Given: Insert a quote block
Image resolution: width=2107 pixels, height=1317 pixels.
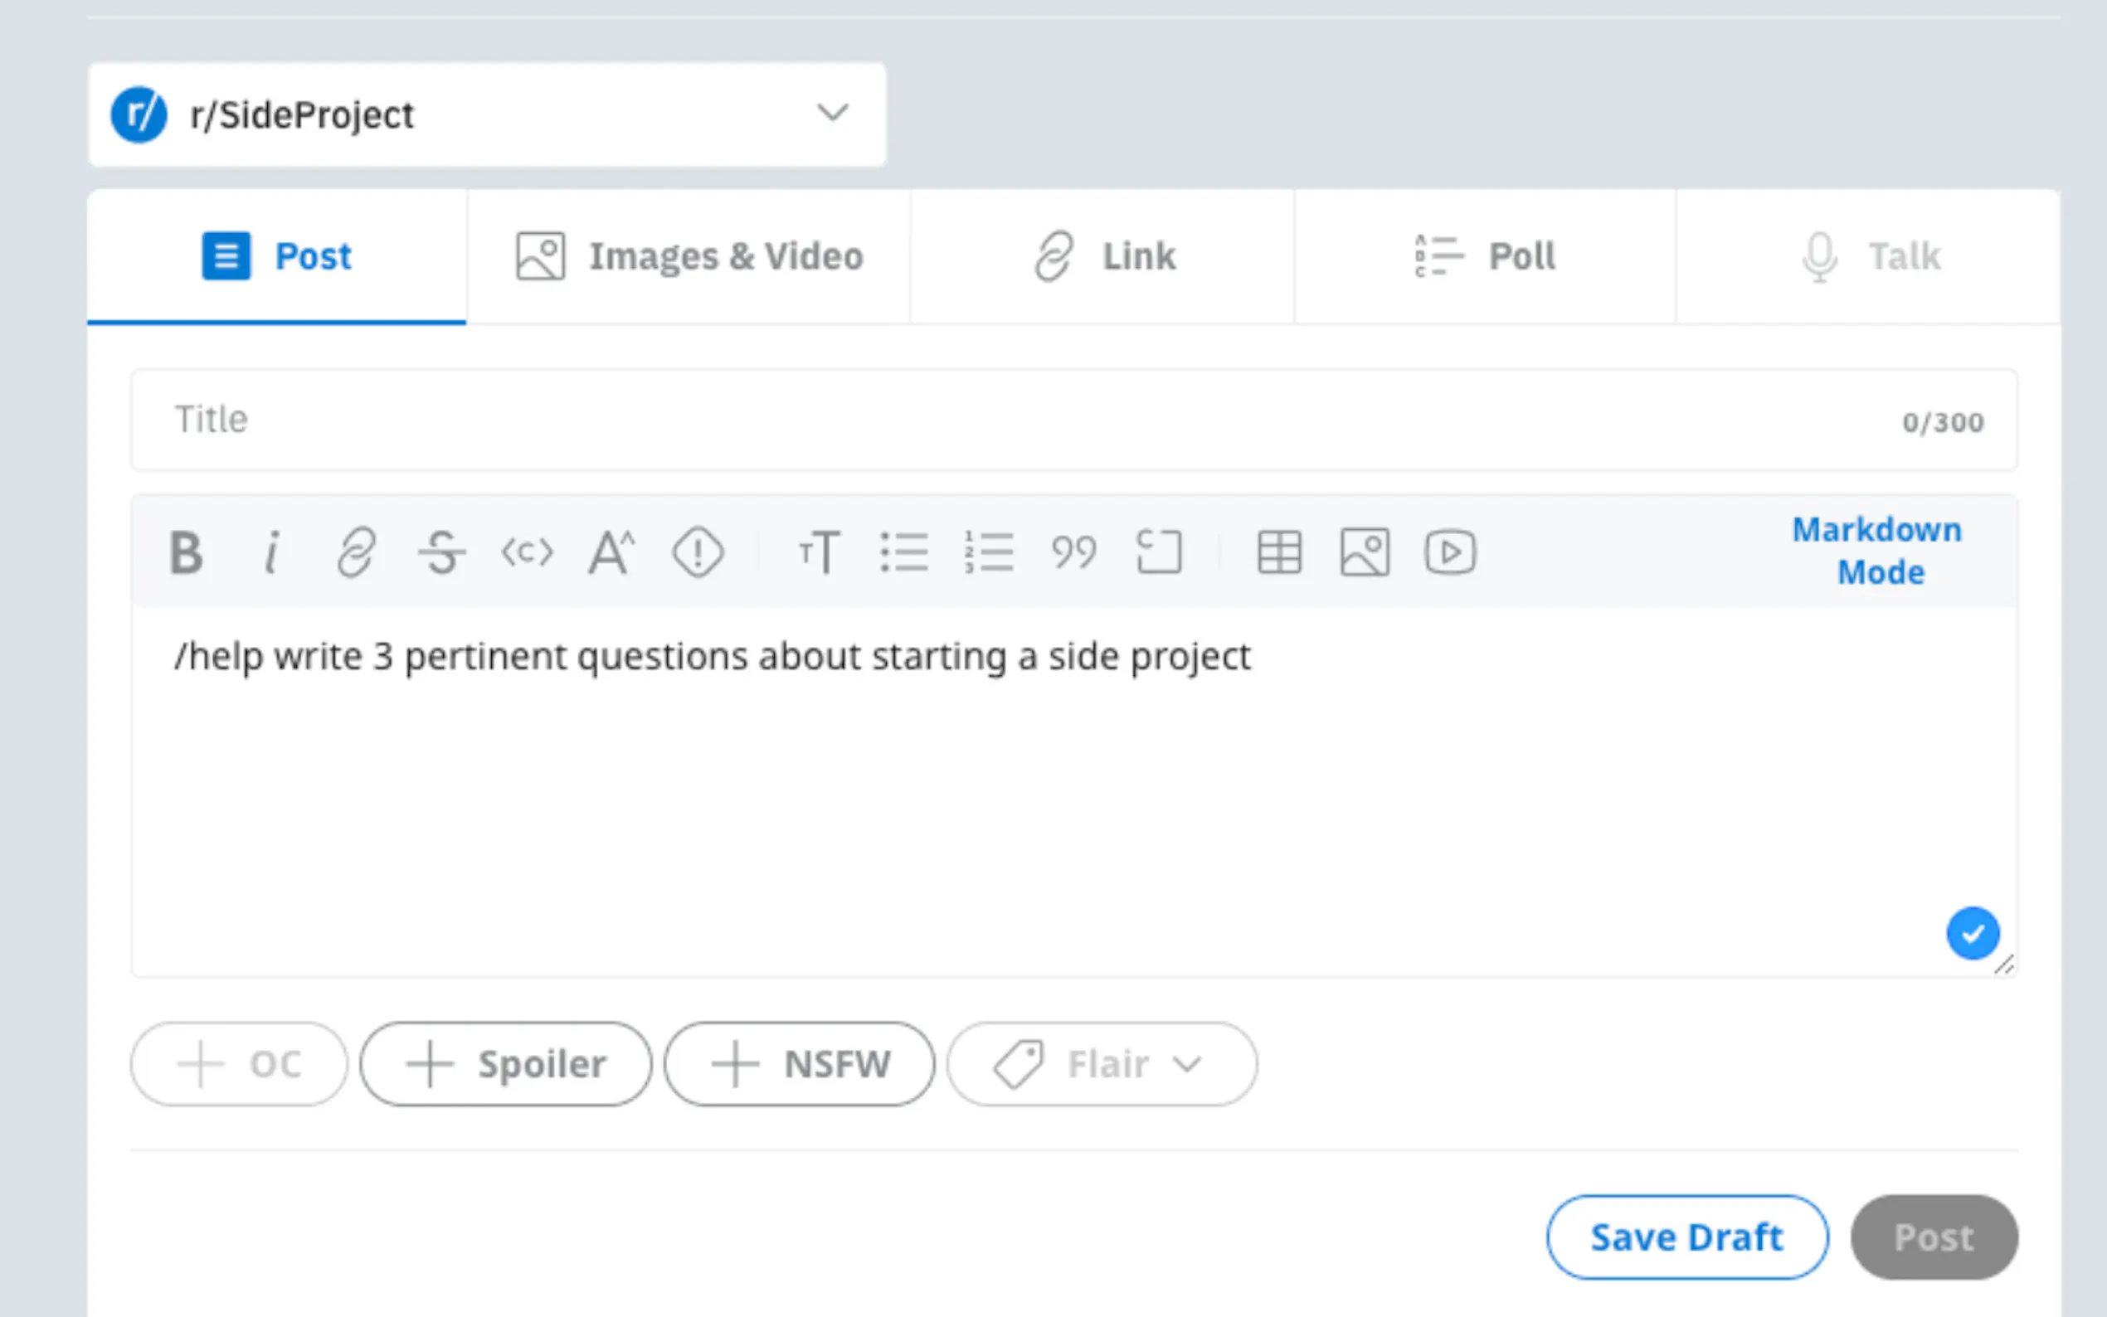Looking at the screenshot, I should click(1073, 552).
